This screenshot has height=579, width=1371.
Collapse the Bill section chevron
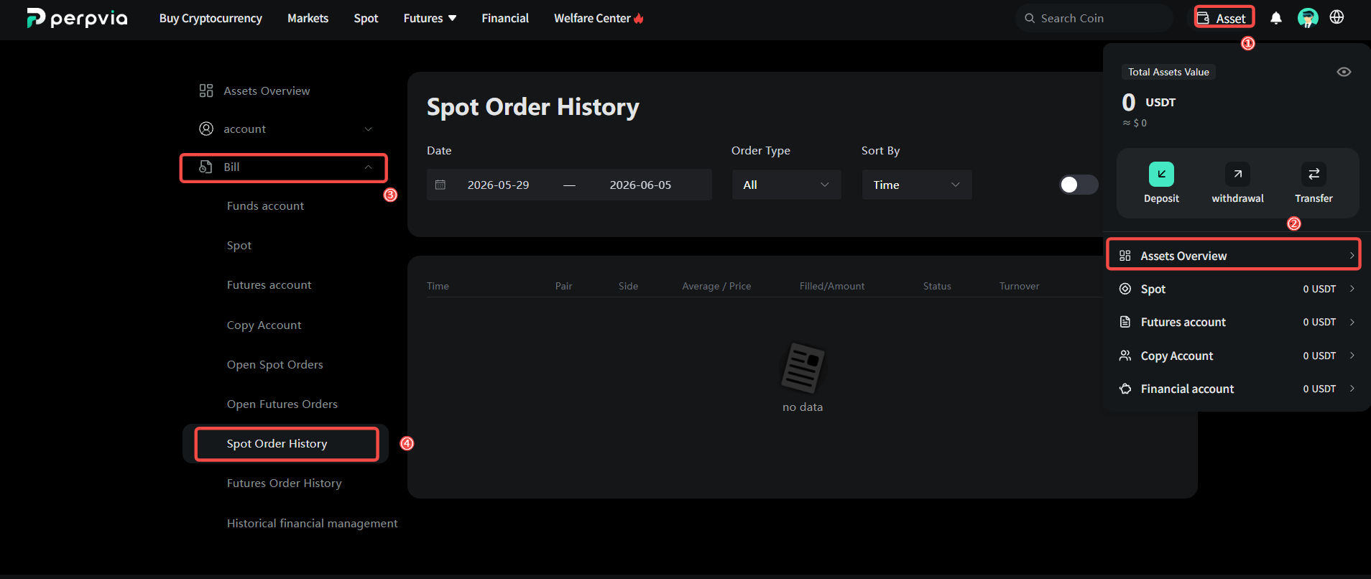click(369, 167)
